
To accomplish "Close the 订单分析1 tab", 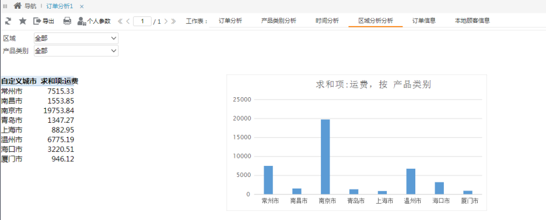I will tap(82, 6).
